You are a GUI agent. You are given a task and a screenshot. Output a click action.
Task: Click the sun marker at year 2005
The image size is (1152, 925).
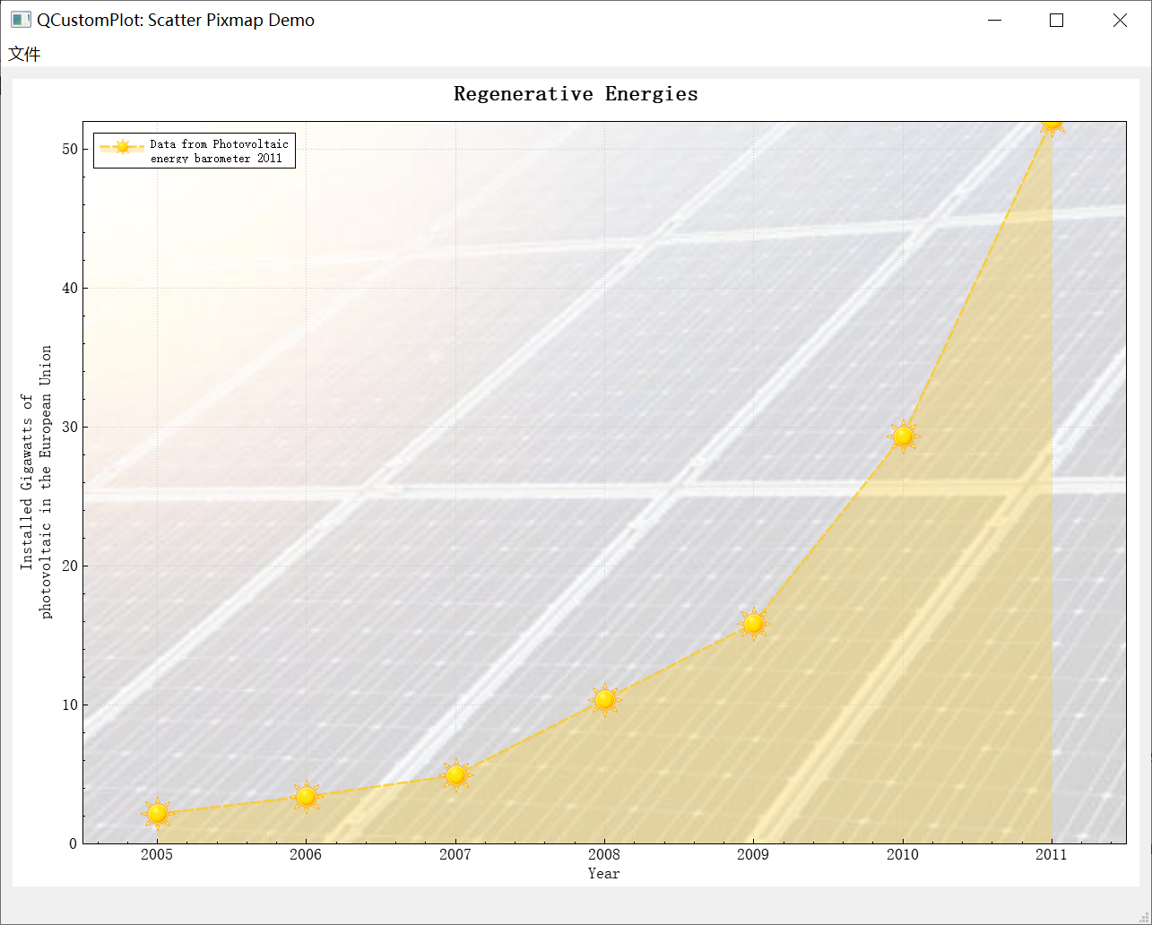[157, 813]
